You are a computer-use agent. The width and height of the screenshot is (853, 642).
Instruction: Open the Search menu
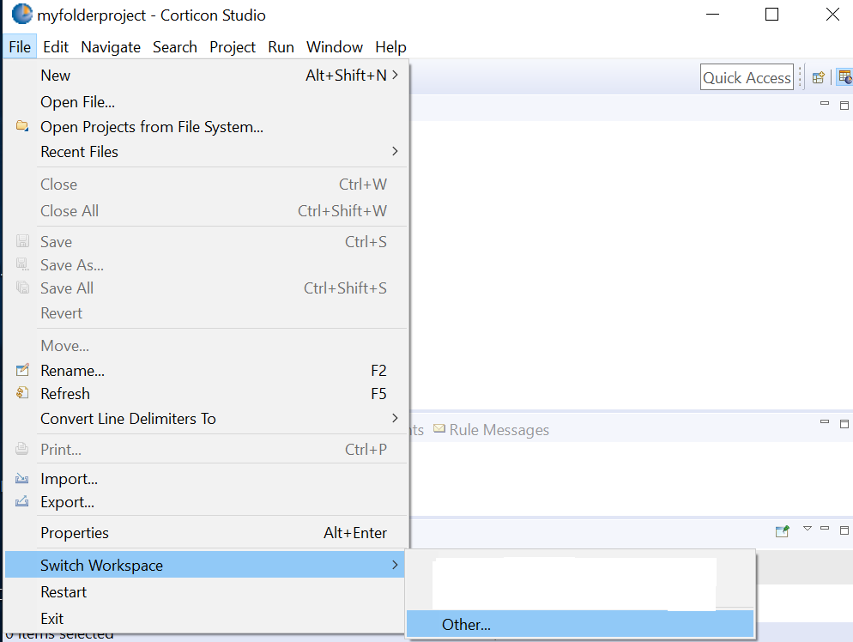(x=174, y=47)
